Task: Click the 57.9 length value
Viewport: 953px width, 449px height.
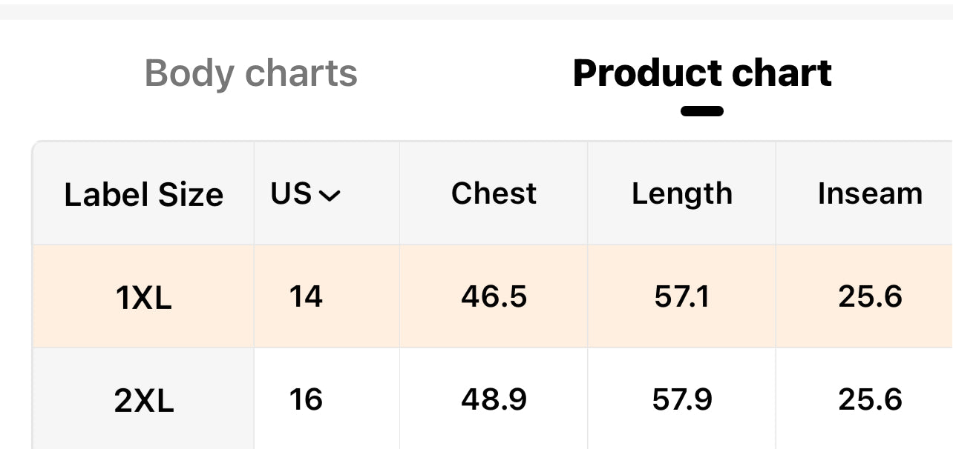Action: (681, 400)
